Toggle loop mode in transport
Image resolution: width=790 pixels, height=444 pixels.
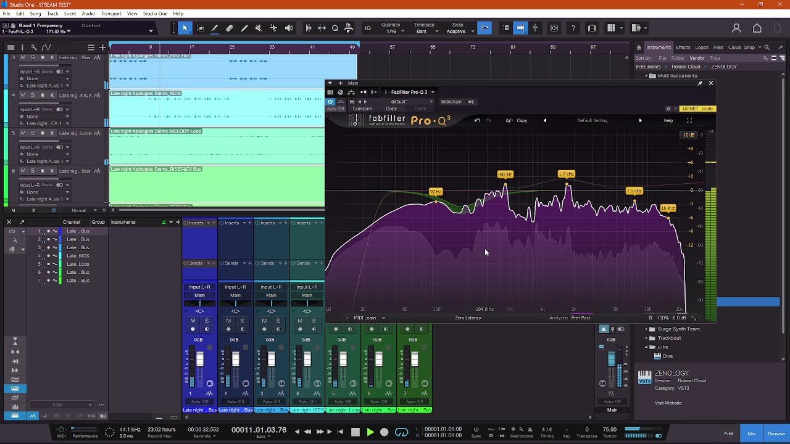[x=402, y=432]
